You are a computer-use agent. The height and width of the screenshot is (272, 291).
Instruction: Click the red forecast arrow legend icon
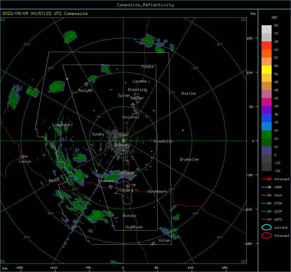pos(266,179)
